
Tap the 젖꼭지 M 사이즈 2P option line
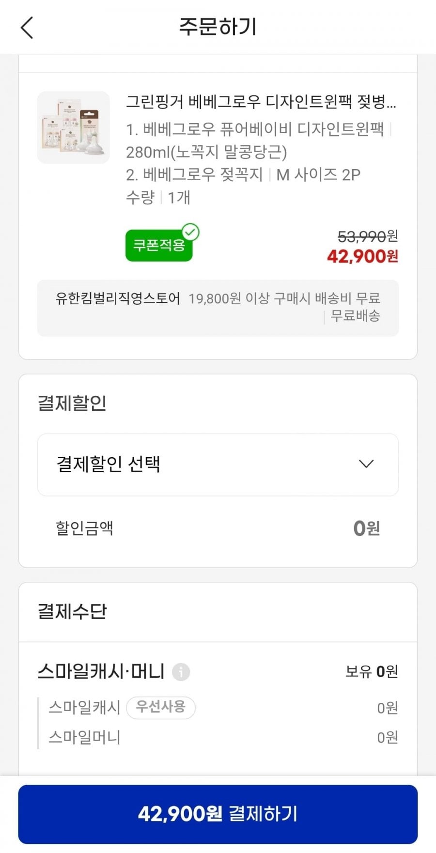pos(243,174)
